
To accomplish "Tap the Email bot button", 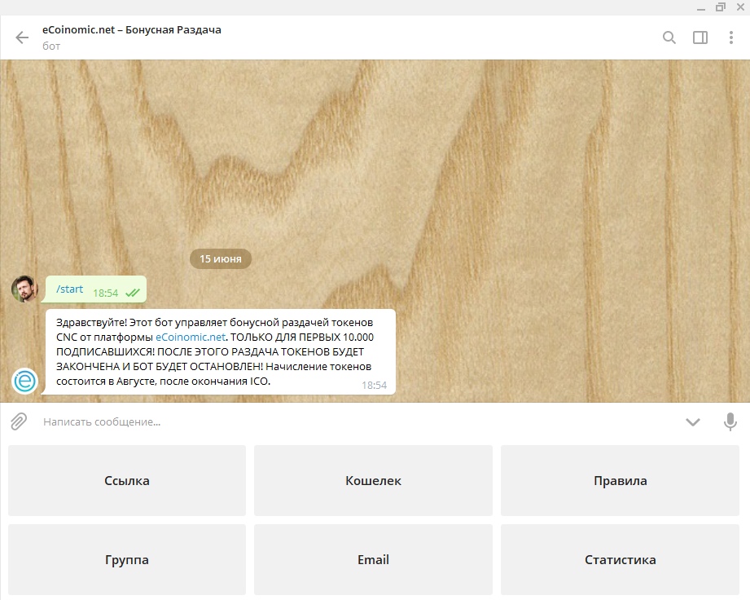I will coord(373,560).
